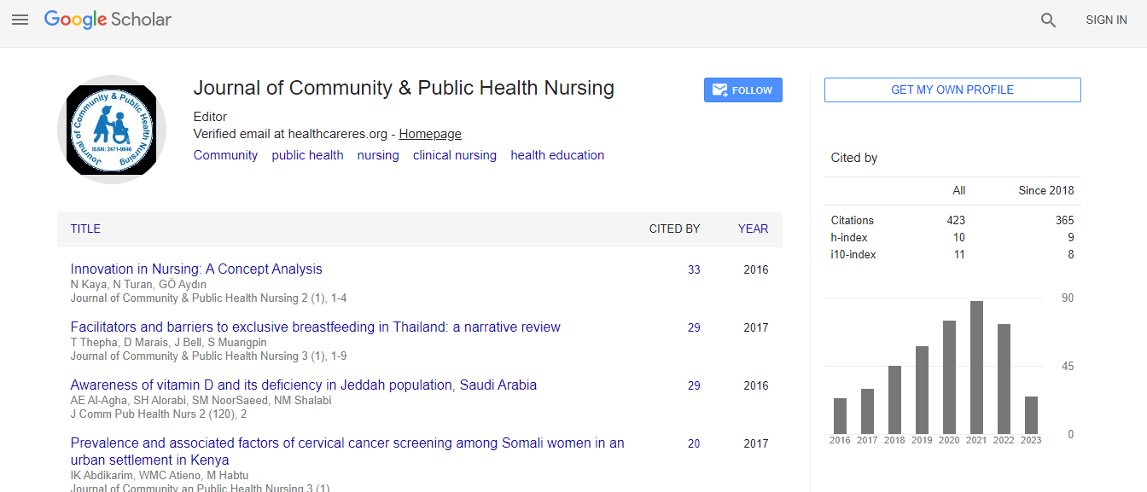The image size is (1147, 492).
Task: Click the journal profile picture
Action: [112, 130]
